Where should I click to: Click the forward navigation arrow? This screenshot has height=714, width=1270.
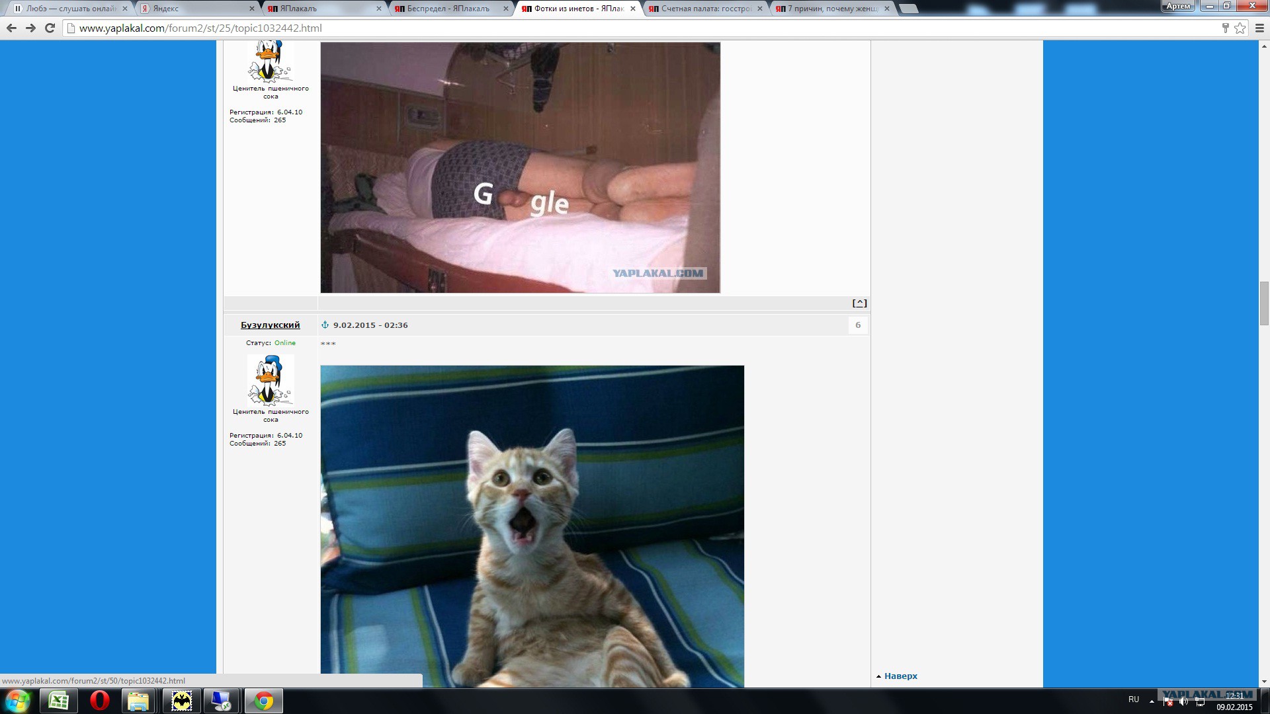(30, 28)
